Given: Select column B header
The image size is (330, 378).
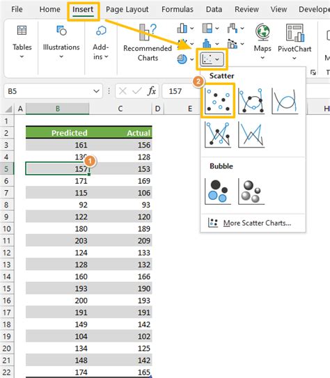Looking at the screenshot, I should point(57,109).
